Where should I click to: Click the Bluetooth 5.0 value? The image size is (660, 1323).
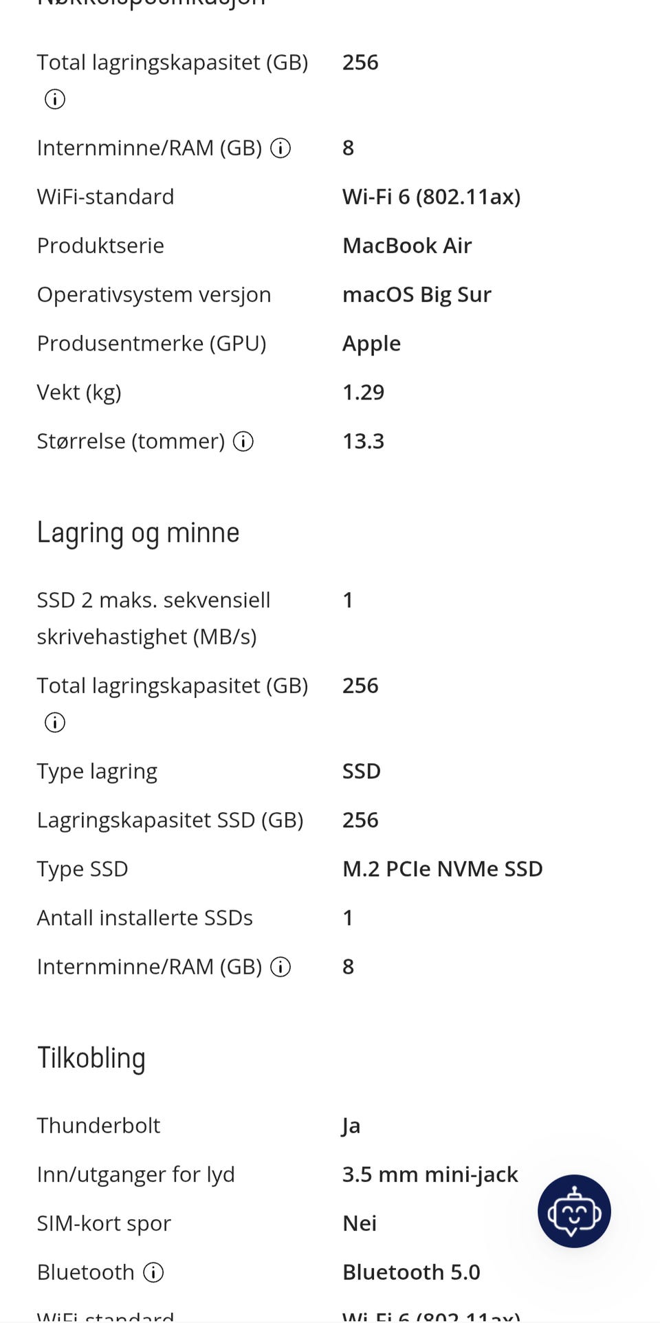point(411,1272)
